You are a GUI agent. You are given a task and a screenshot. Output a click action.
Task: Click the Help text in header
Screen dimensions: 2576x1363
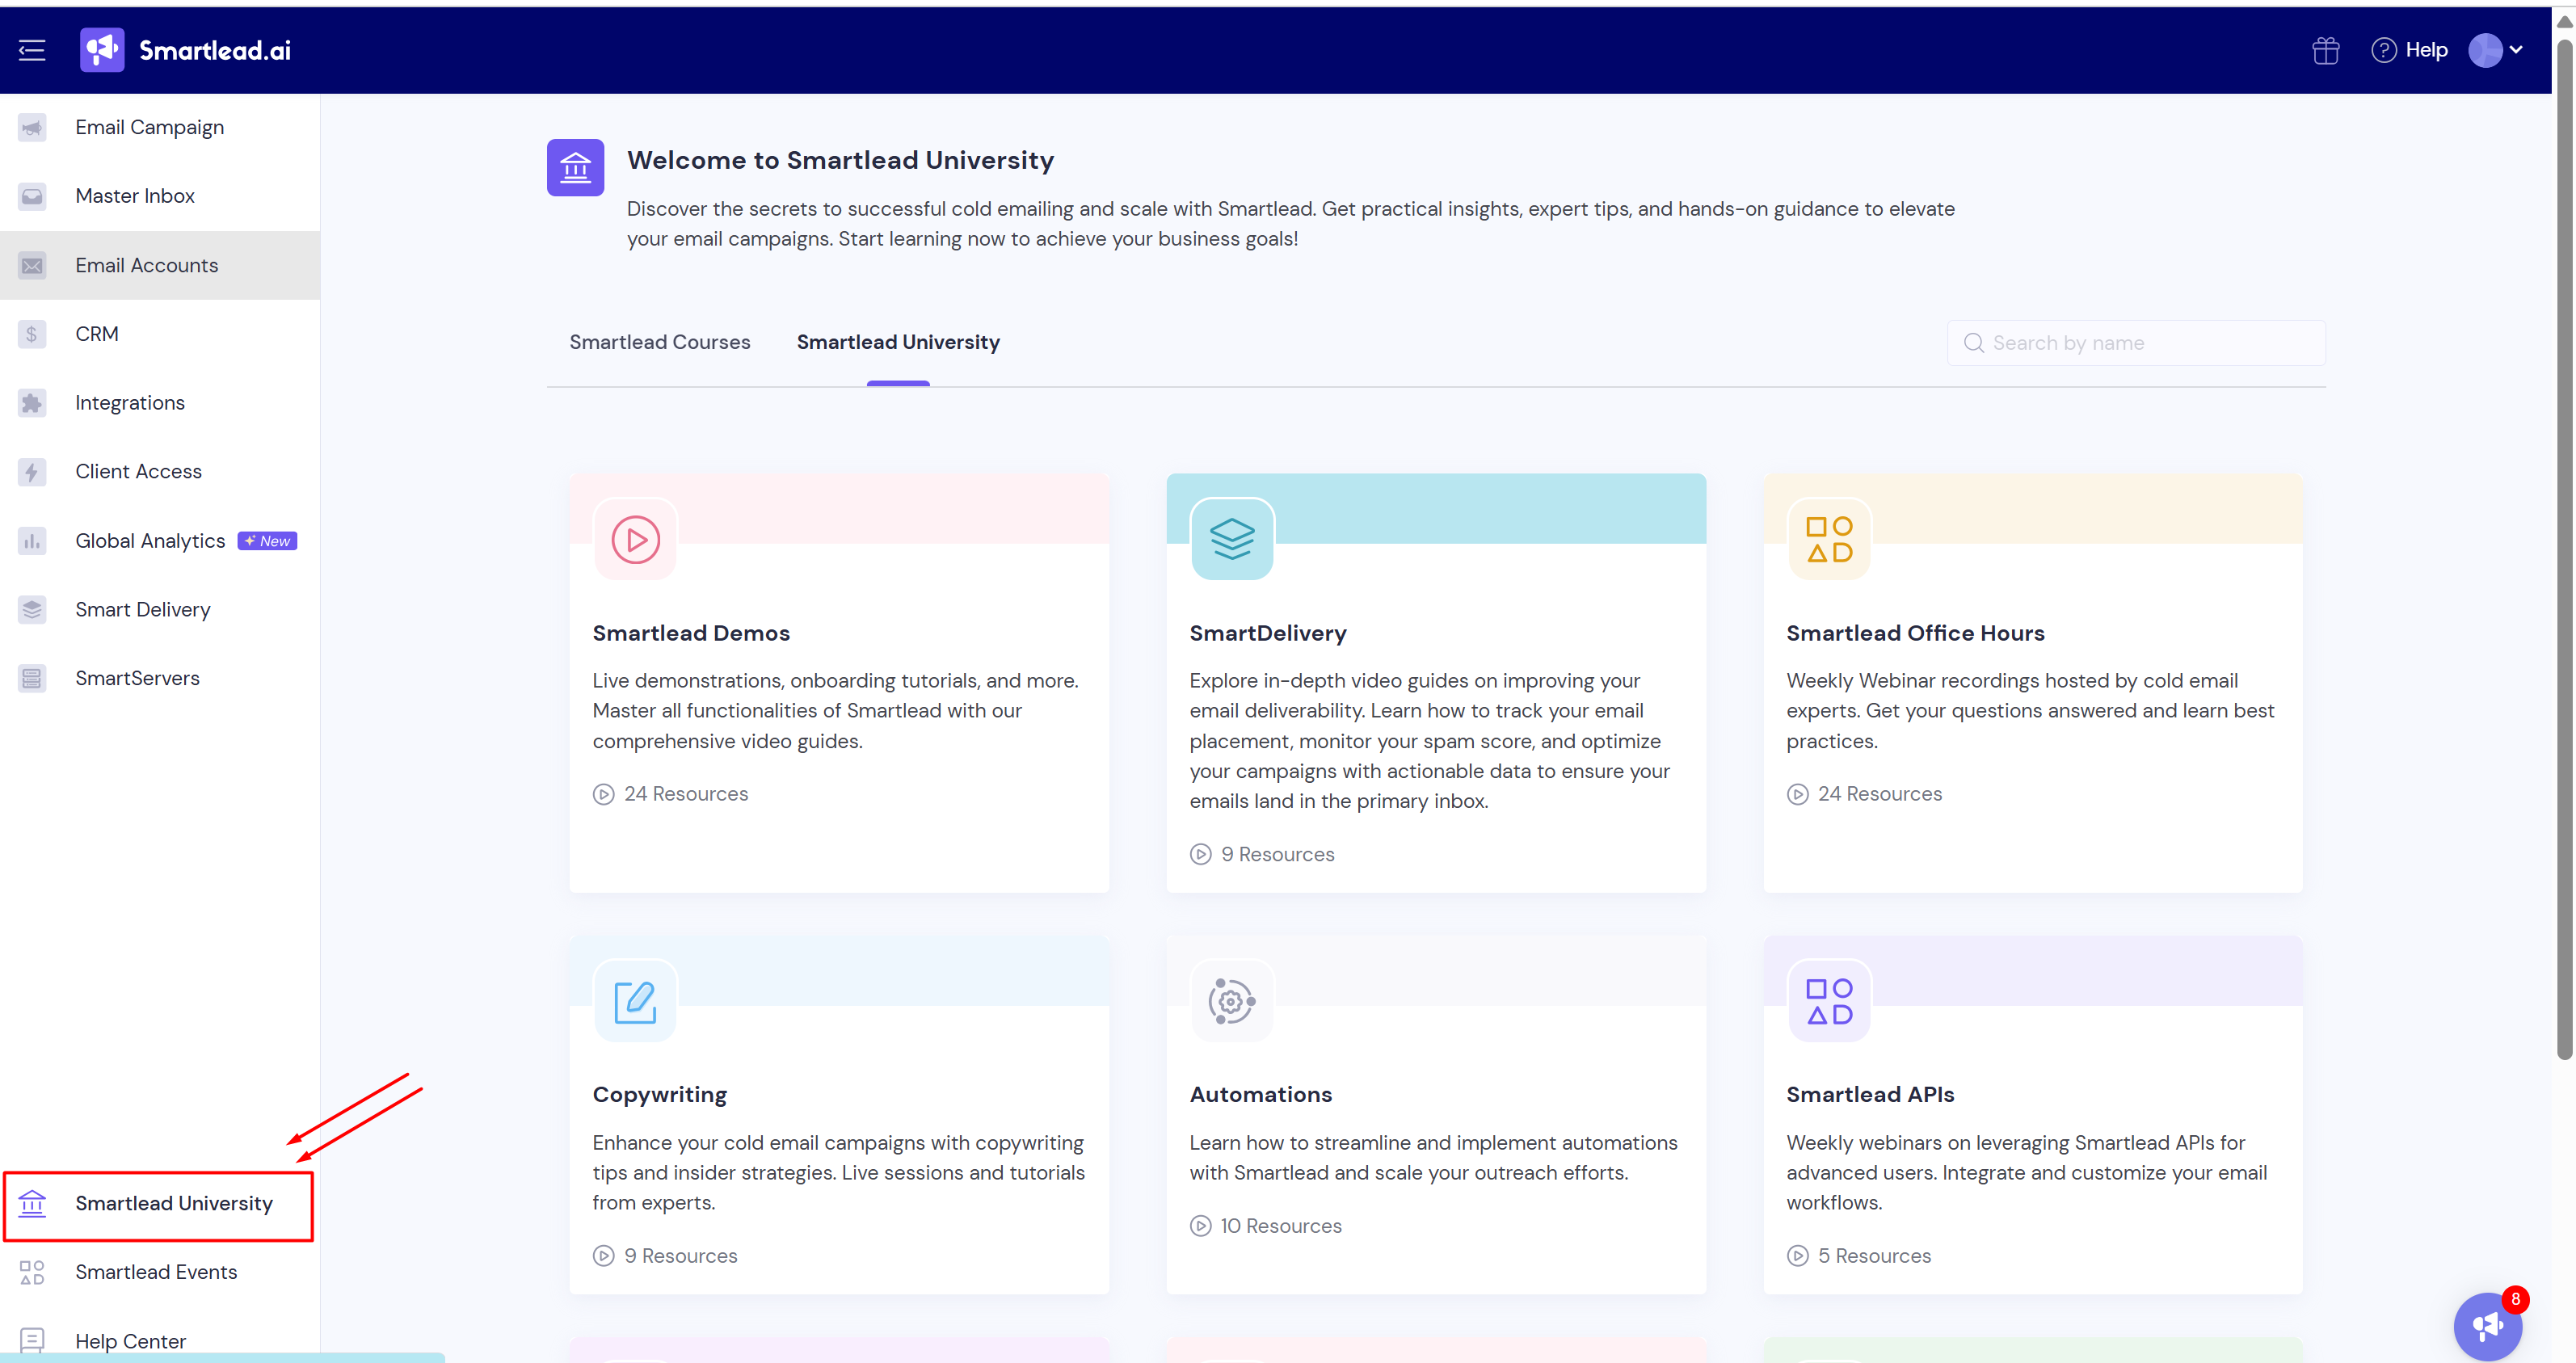pos(2426,50)
